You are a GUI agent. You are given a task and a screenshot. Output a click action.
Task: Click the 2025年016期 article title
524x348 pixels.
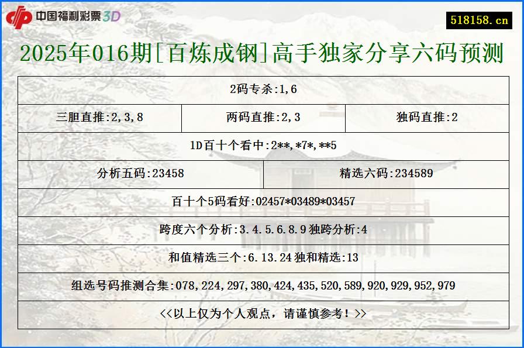point(262,53)
